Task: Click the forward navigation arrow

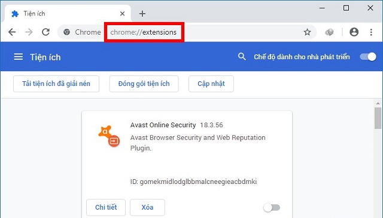Action: tap(29, 32)
